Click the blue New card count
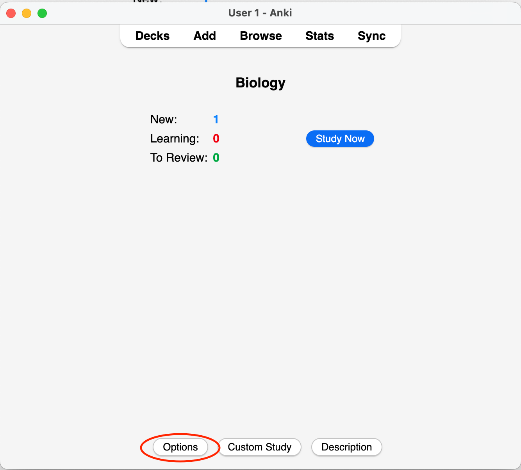 (x=216, y=119)
